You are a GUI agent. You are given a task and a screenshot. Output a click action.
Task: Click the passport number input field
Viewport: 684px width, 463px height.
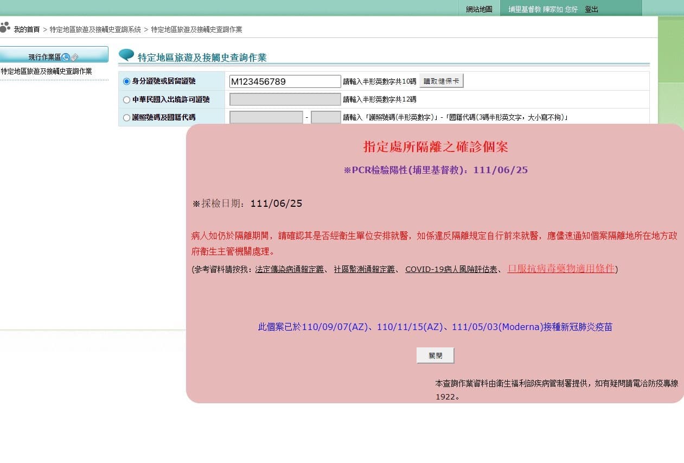[x=266, y=117]
